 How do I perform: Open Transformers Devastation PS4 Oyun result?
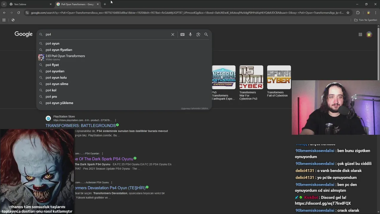pyautogui.click(x=110, y=188)
